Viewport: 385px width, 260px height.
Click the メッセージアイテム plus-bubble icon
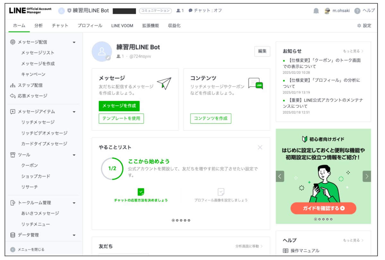[13, 112]
